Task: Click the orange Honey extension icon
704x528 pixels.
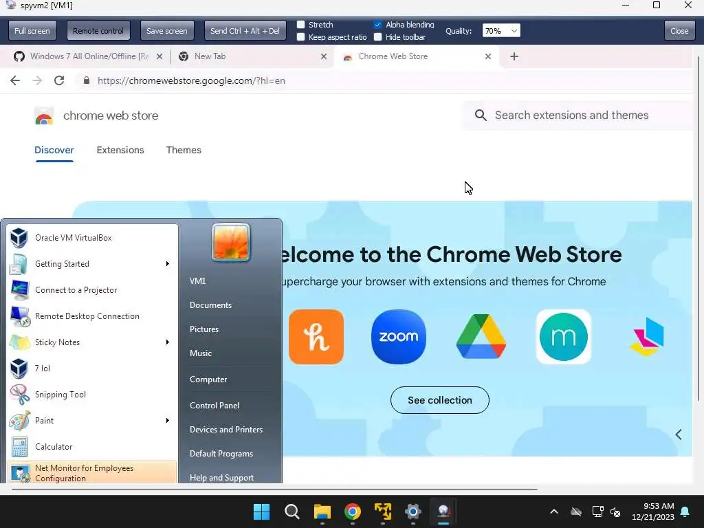Action: [x=316, y=337]
